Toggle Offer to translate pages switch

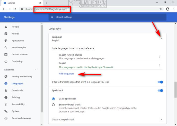(160, 82)
